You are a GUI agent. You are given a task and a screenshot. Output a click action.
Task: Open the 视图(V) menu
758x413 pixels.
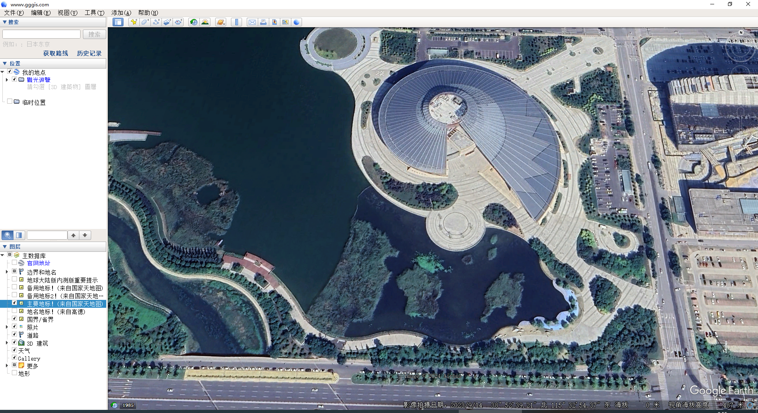(68, 13)
